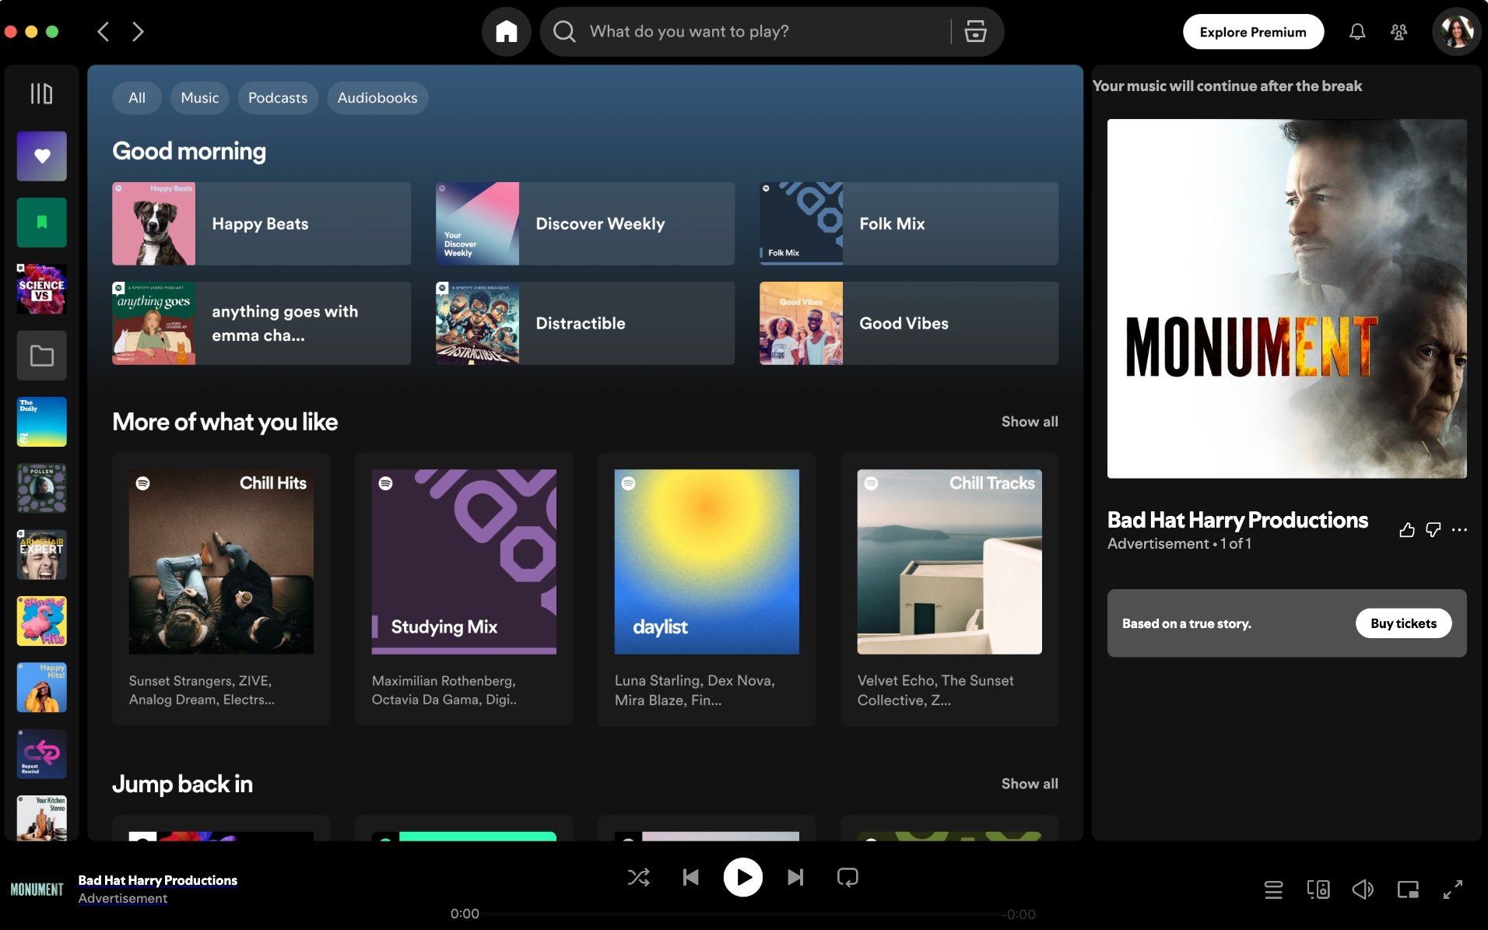
Task: Click the playback progress bar
Action: 743,914
